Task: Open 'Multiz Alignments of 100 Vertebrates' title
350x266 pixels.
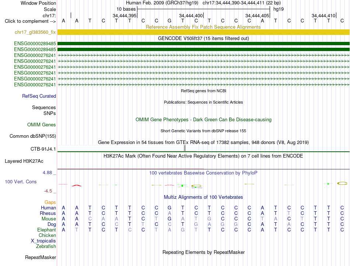Action: 203,197
